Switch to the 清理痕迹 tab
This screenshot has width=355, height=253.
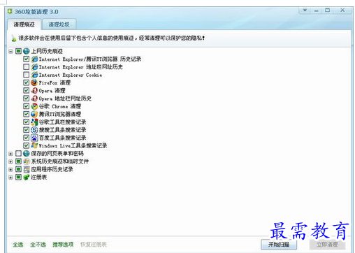(x=24, y=24)
